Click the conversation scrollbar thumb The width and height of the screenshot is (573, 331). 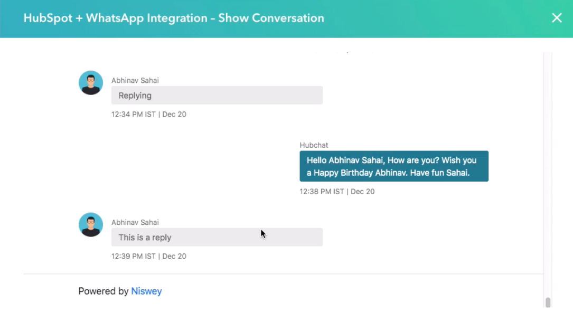click(x=548, y=302)
